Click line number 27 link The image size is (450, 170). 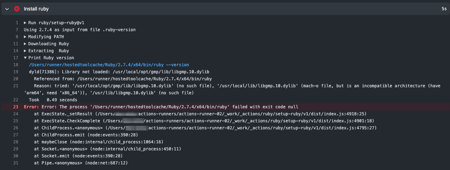[x=15, y=135]
